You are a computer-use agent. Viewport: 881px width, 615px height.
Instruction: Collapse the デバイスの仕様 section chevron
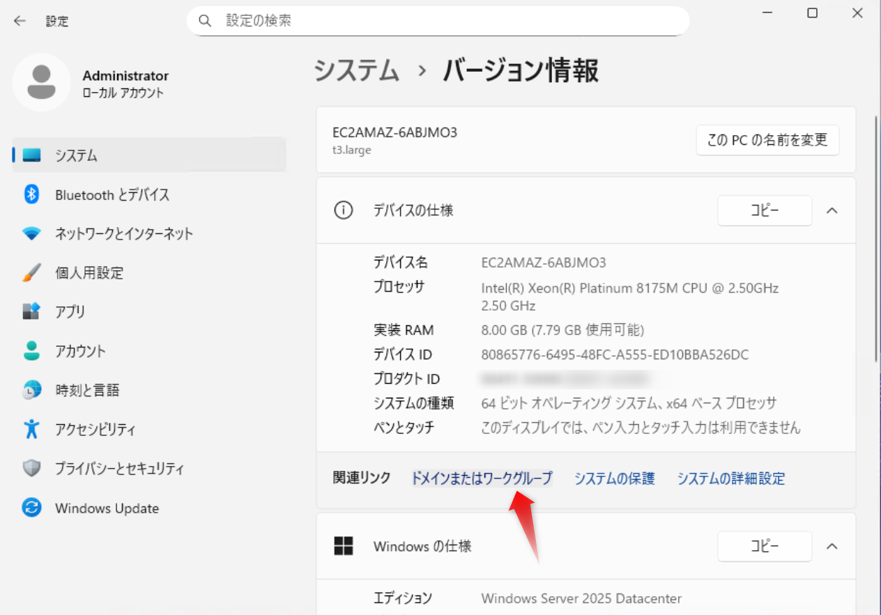(832, 210)
